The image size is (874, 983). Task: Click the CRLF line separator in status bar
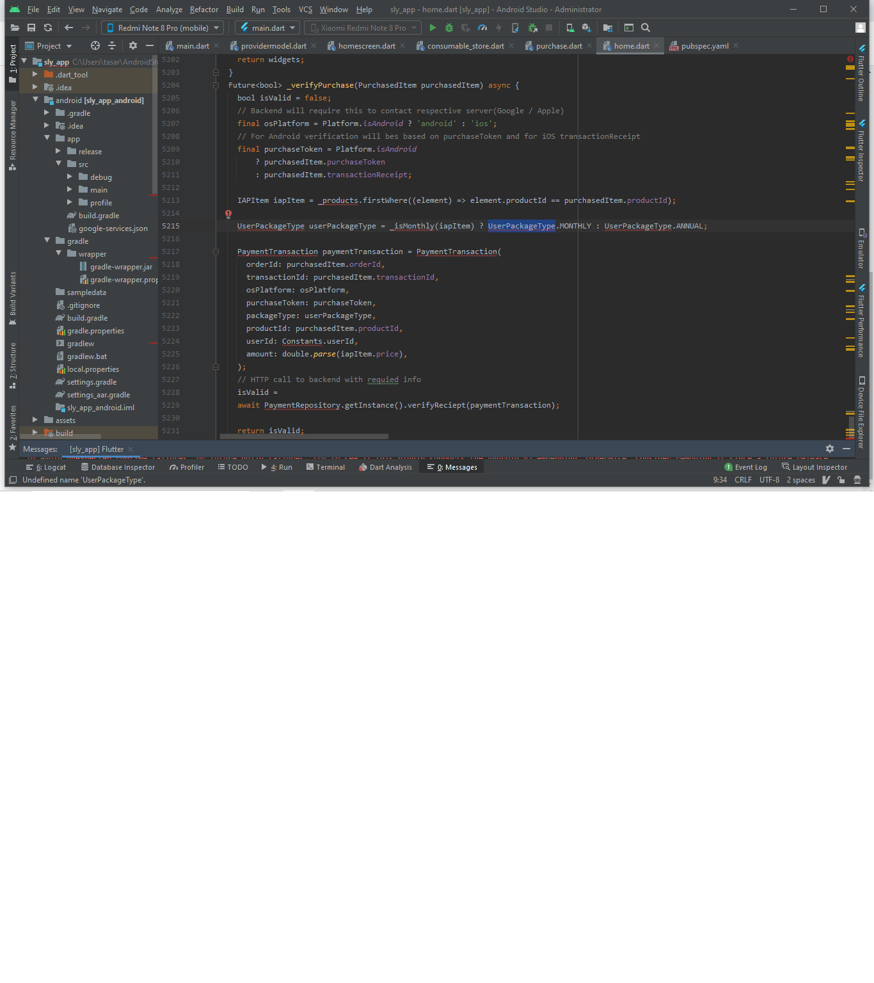click(x=743, y=480)
